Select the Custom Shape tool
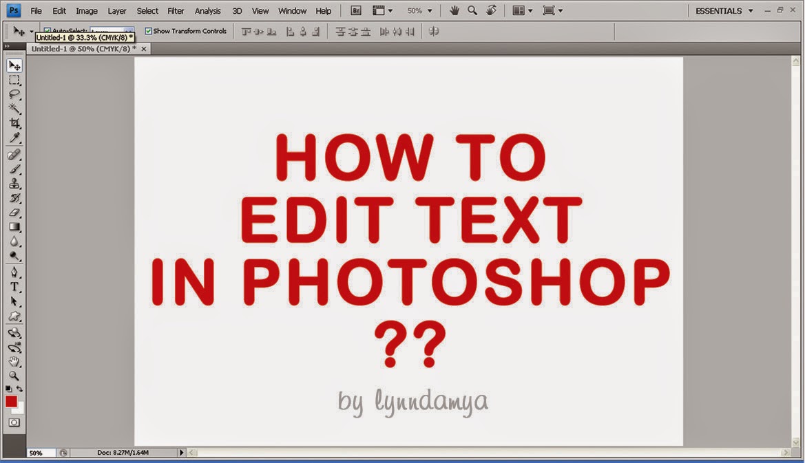This screenshot has height=463, width=805. point(14,316)
